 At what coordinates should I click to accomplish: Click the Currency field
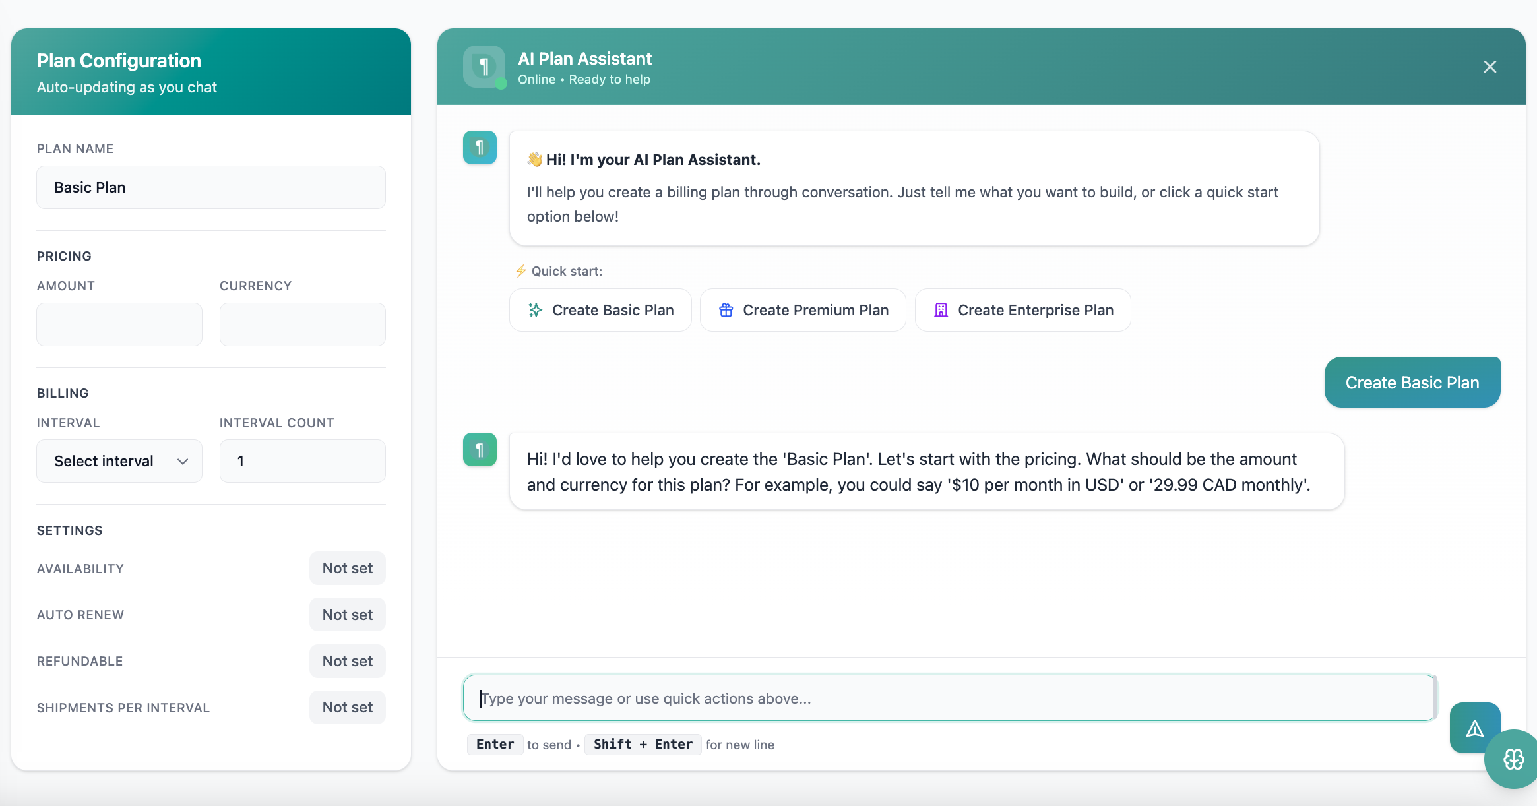(x=302, y=325)
